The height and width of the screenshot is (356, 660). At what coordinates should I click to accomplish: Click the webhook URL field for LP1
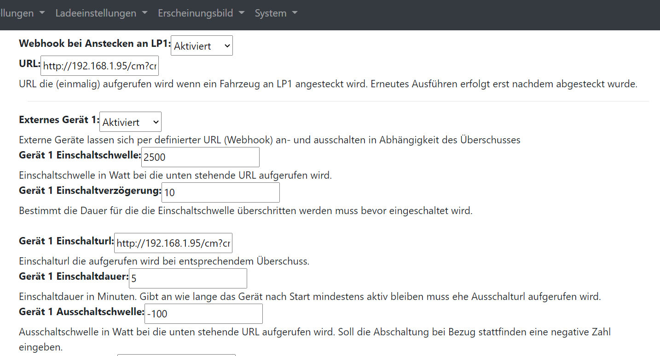99,66
